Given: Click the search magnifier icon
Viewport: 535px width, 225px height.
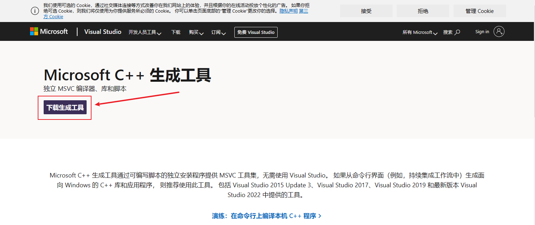Looking at the screenshot, I should pyautogui.click(x=457, y=32).
